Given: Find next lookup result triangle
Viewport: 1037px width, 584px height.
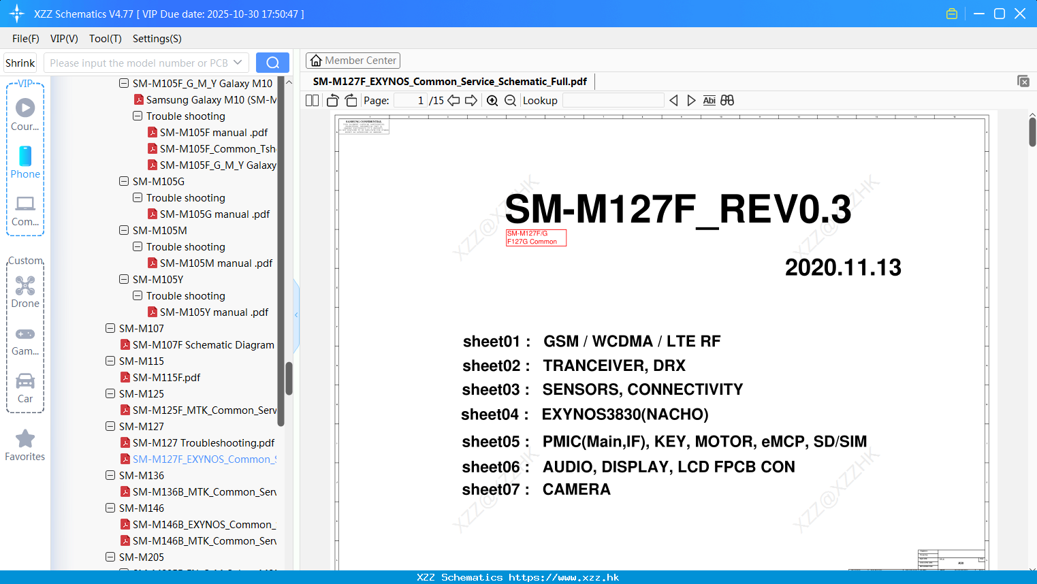Looking at the screenshot, I should (x=691, y=101).
